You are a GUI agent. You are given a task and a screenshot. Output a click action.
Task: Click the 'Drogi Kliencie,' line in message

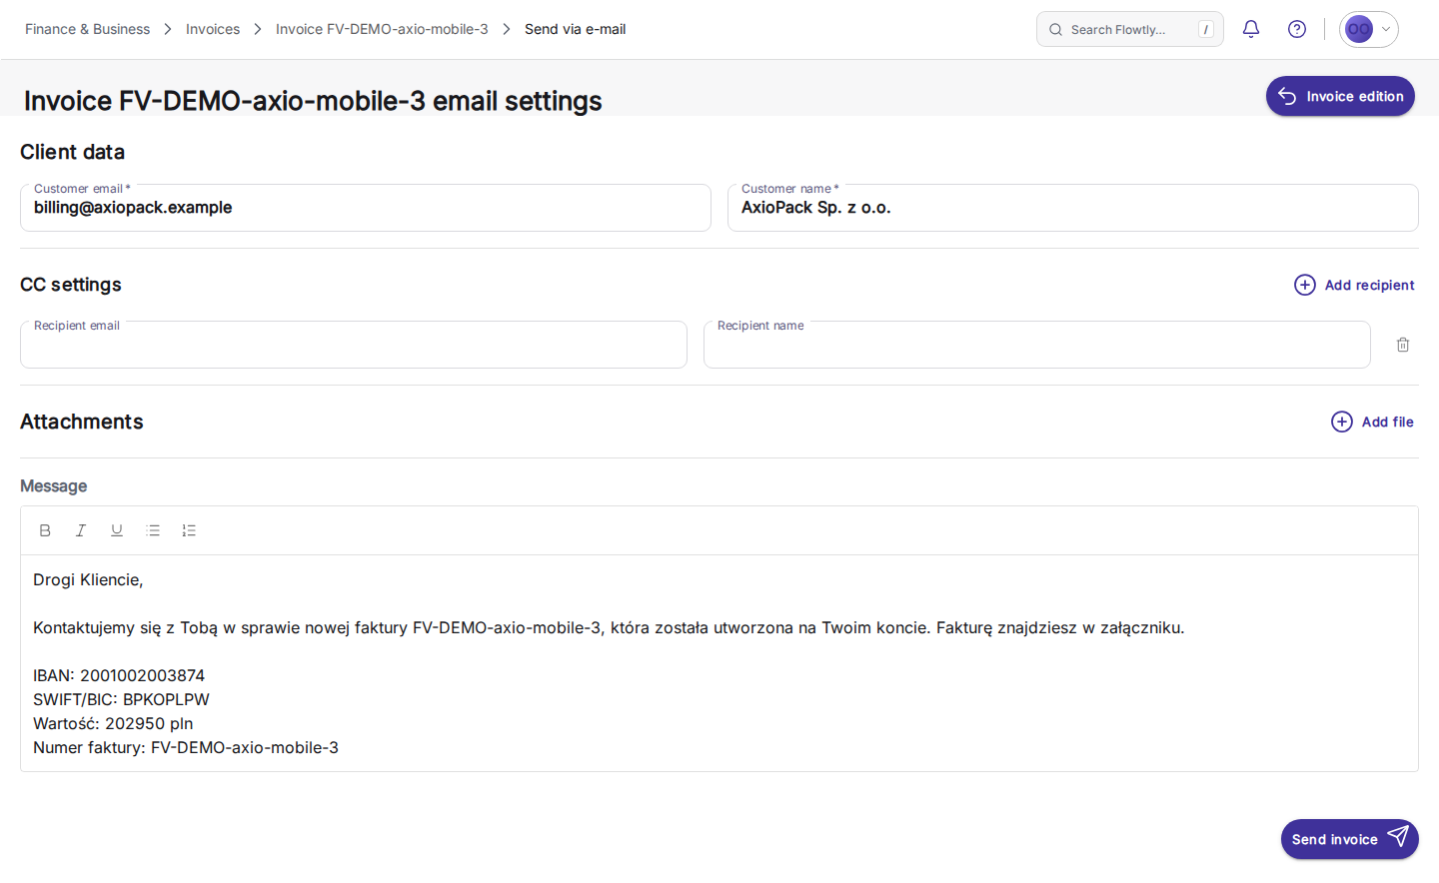coord(88,579)
